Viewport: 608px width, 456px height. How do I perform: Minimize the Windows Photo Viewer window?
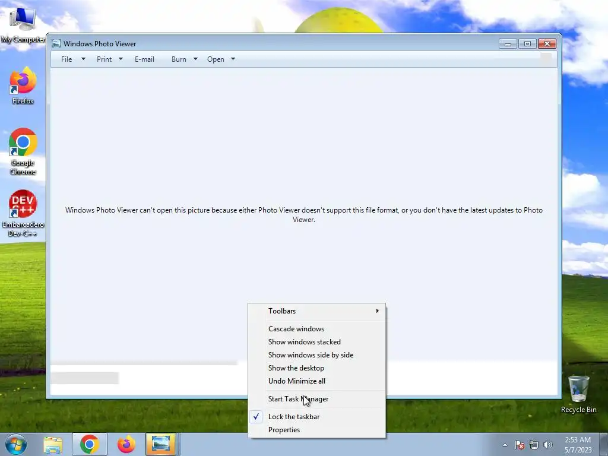click(x=508, y=44)
